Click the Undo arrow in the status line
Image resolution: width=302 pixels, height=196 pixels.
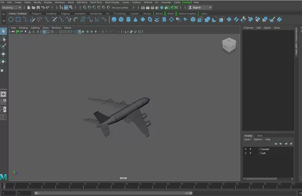pos(43,8)
